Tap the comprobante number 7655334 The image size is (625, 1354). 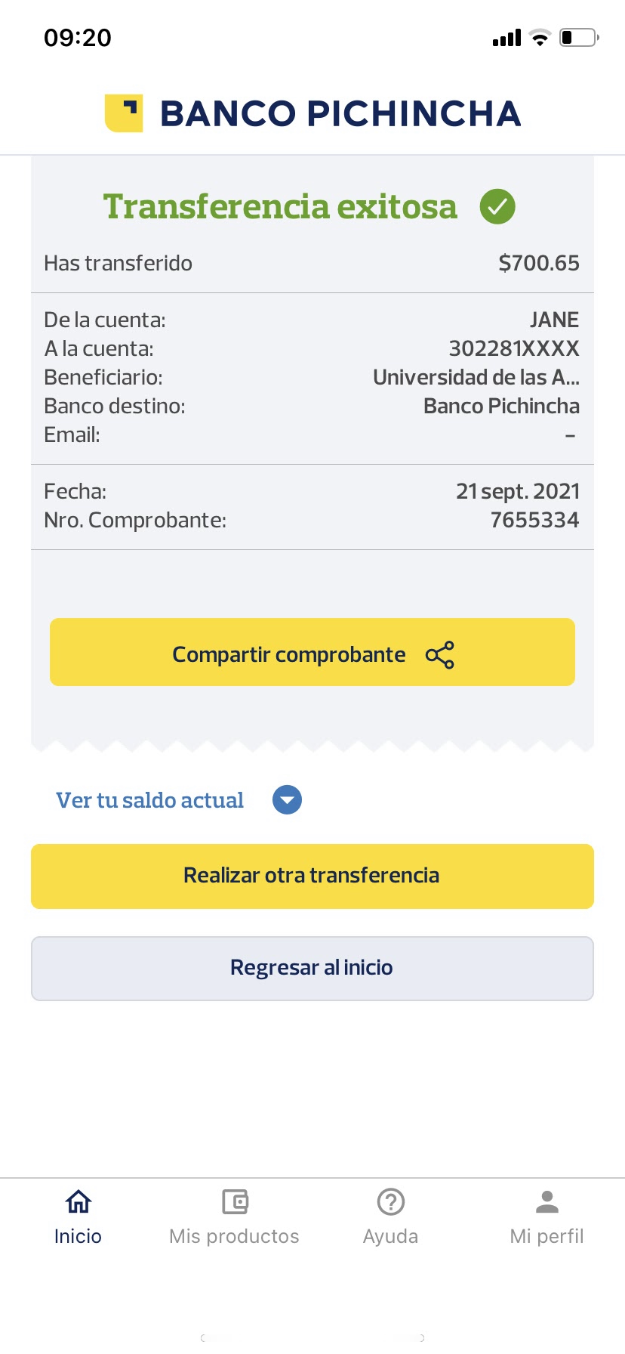click(x=534, y=520)
